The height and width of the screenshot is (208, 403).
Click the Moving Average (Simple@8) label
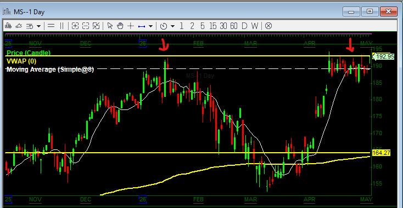(50, 69)
